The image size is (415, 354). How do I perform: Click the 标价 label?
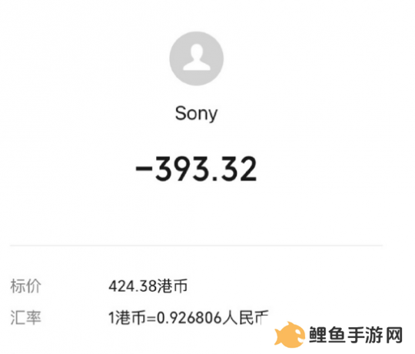click(25, 286)
